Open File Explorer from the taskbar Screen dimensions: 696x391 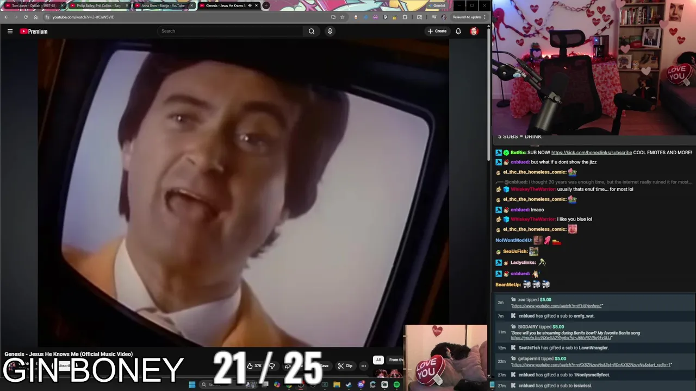coord(337,385)
